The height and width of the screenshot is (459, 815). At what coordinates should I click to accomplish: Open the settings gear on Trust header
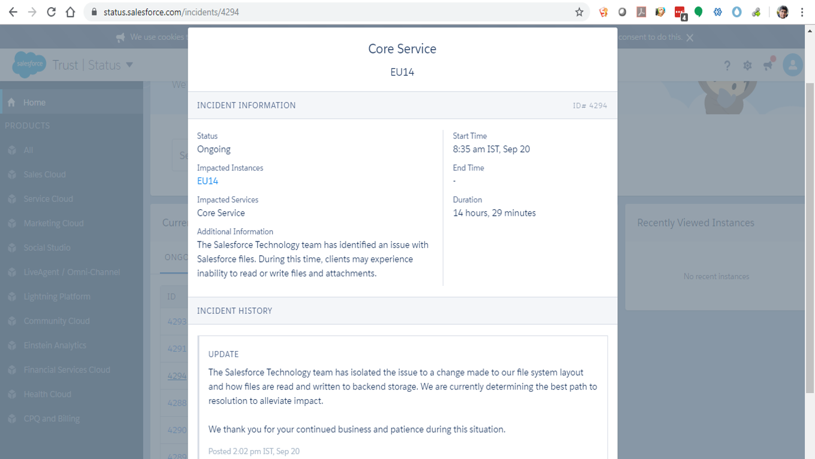point(747,65)
